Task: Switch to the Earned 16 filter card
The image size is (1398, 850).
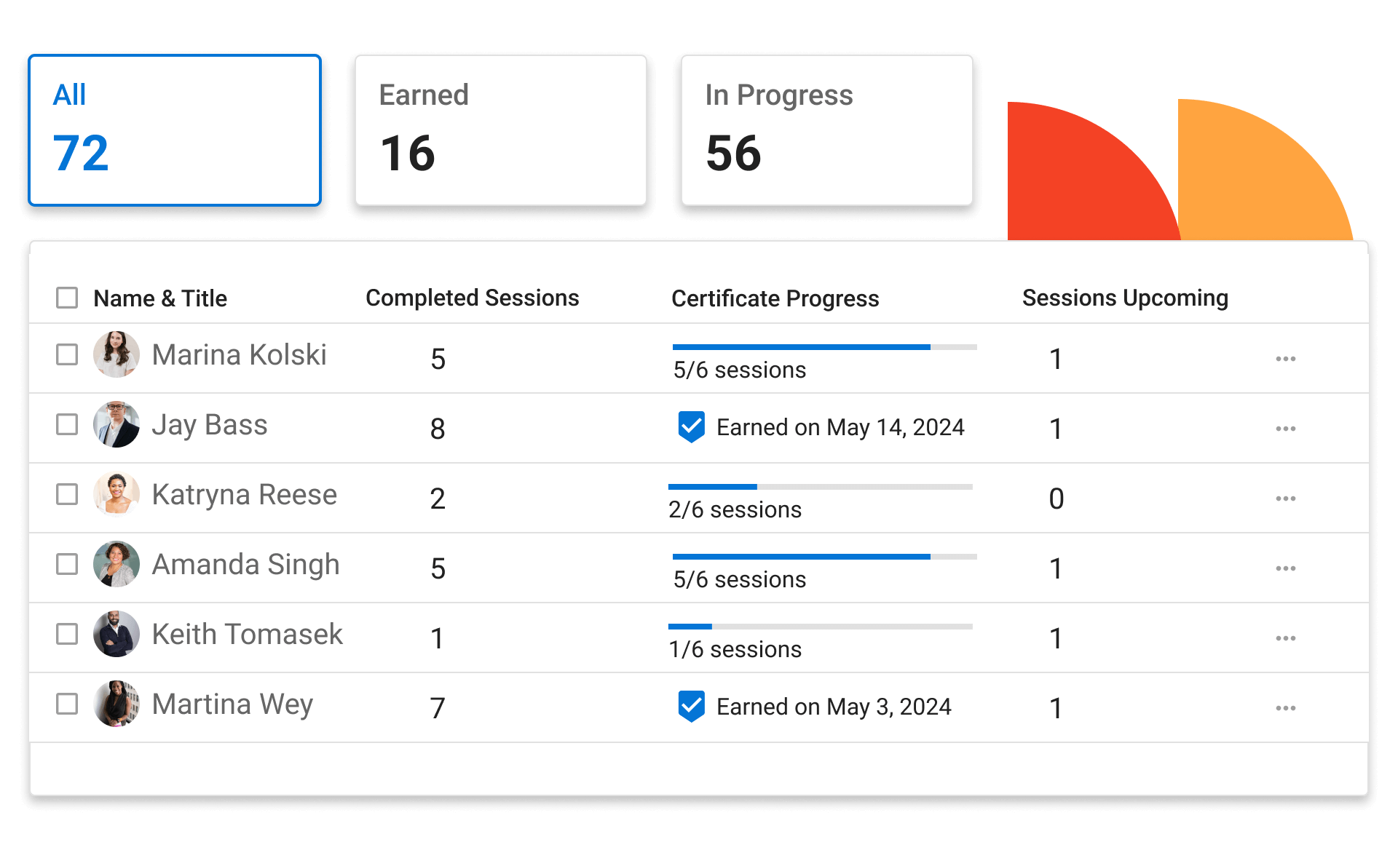Action: point(501,130)
